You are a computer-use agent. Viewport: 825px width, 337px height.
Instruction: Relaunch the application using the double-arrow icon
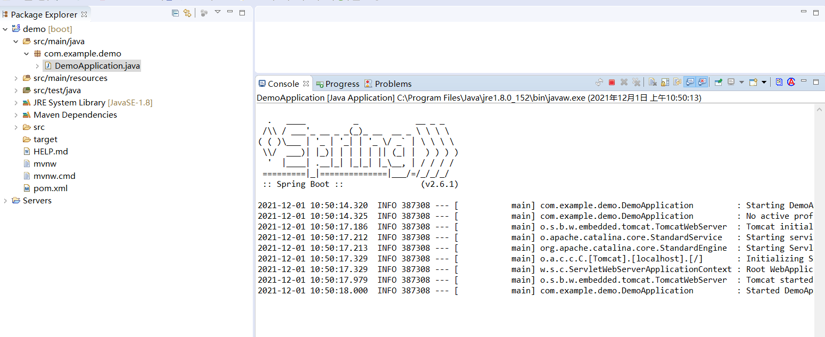point(599,82)
